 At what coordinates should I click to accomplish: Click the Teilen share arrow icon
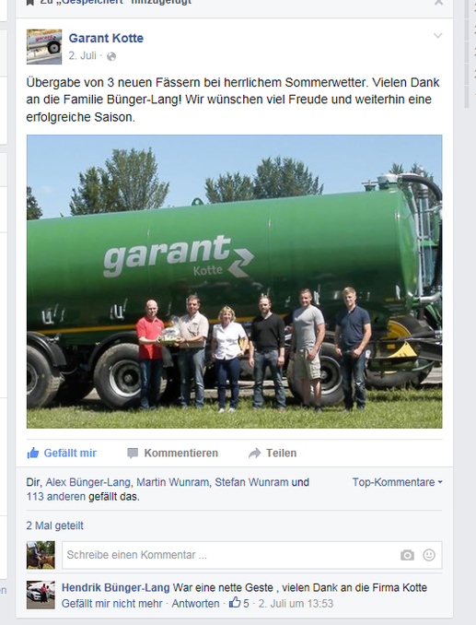(x=255, y=454)
